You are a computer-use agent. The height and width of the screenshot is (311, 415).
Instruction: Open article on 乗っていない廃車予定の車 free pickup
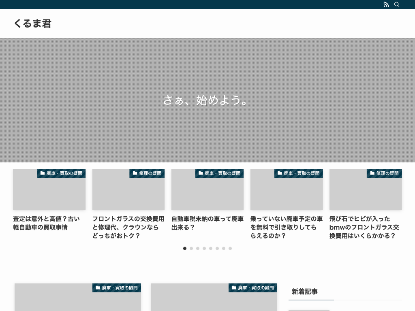pyautogui.click(x=286, y=227)
